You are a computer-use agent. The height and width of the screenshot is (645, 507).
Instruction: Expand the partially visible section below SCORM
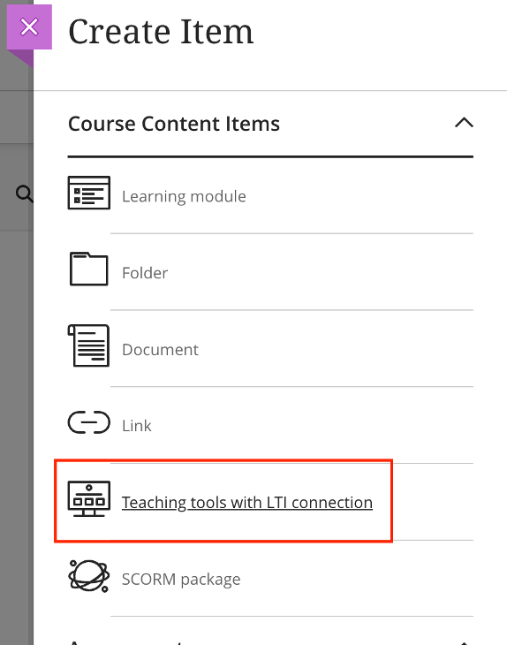coord(464,642)
